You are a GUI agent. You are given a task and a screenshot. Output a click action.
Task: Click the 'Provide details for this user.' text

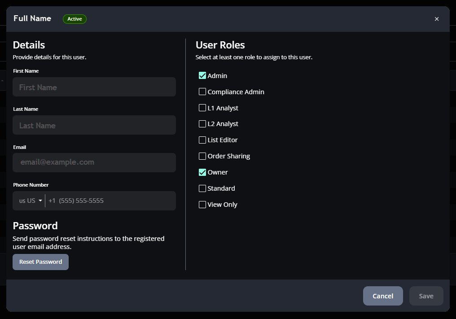pyautogui.click(x=49, y=57)
